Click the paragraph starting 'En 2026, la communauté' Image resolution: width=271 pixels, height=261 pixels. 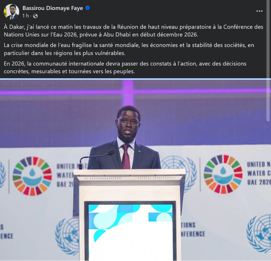click(125, 68)
